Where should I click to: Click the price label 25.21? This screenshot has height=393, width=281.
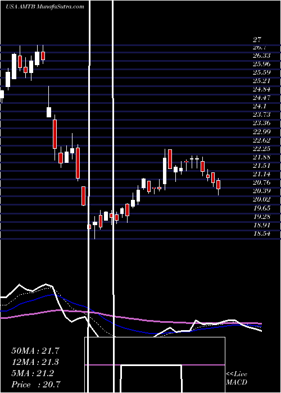[x=262, y=81]
